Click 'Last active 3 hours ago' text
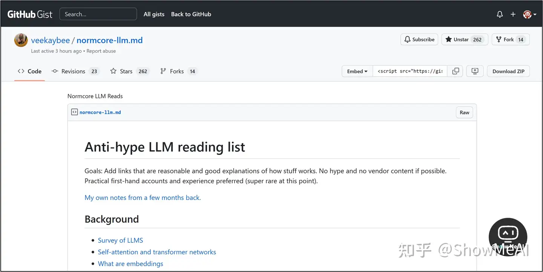 (56, 51)
